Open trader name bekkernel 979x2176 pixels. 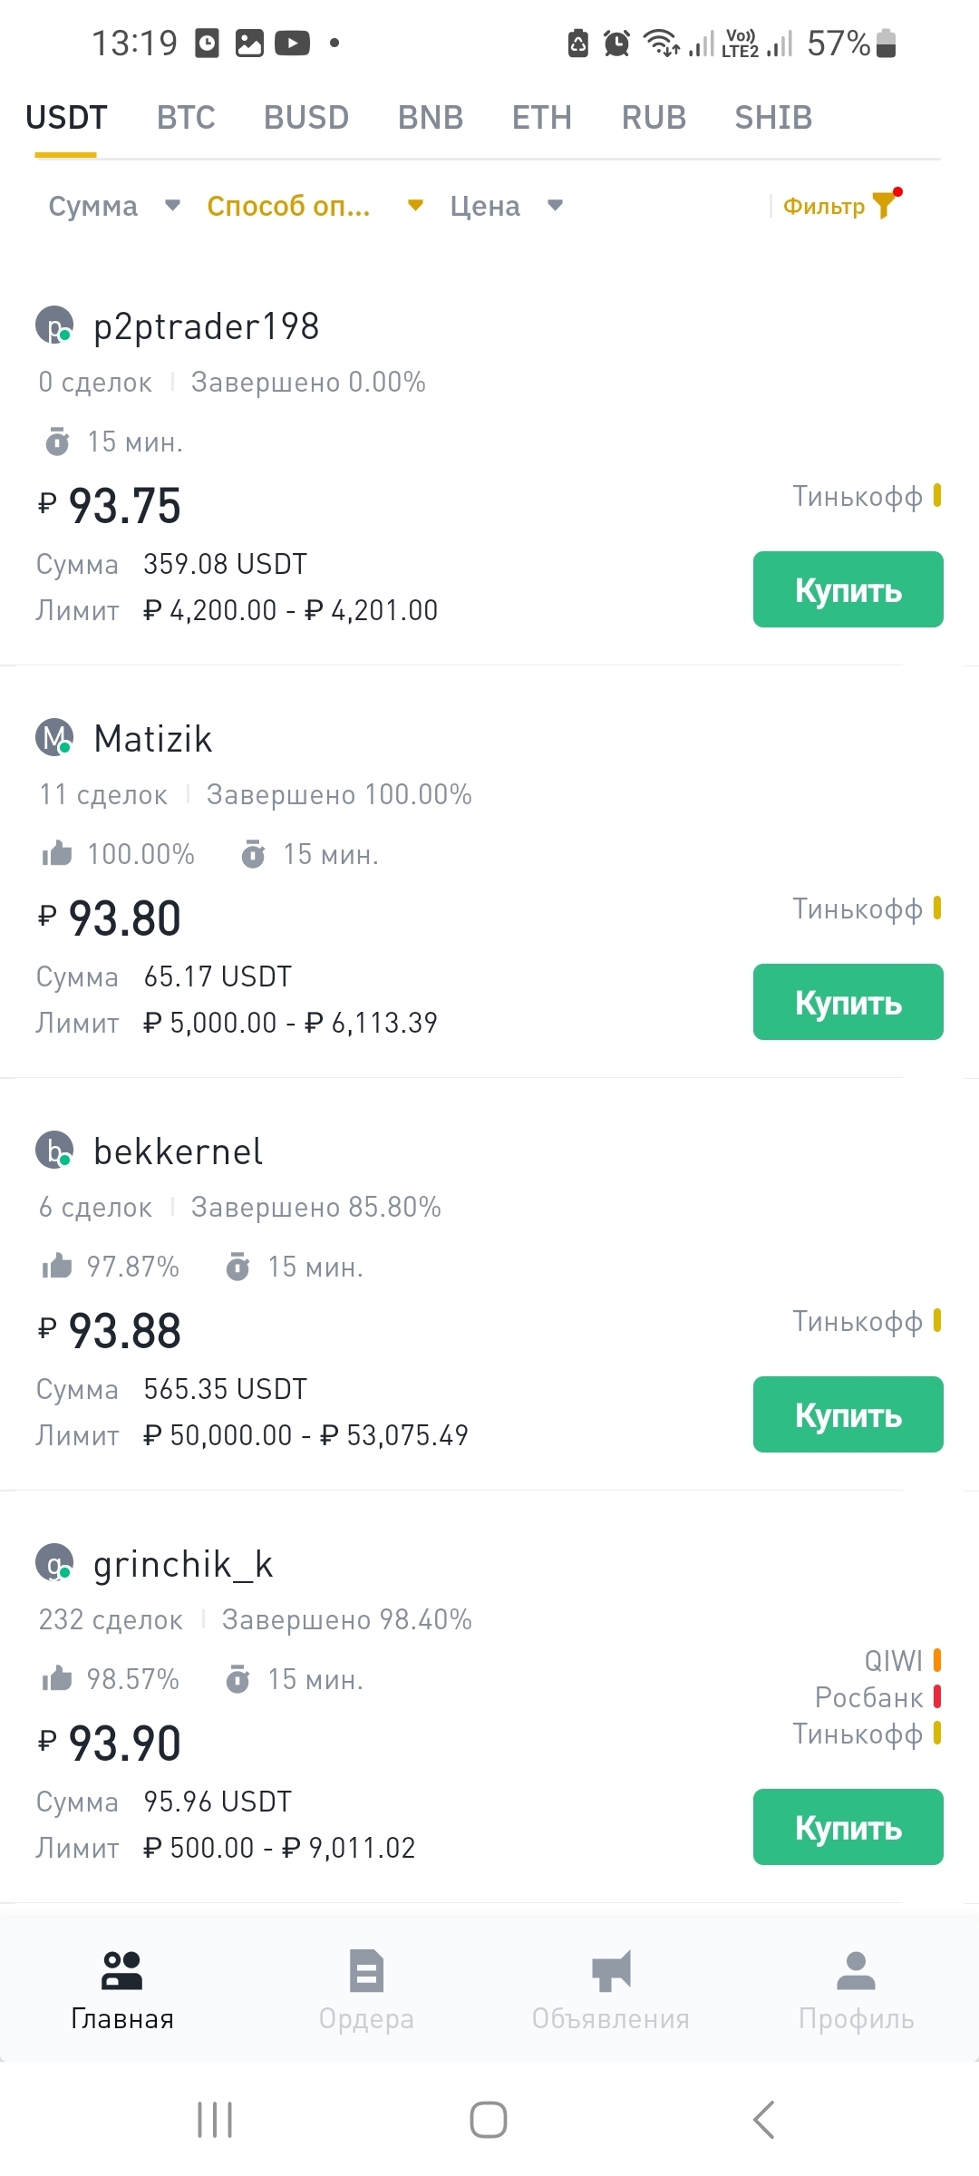click(x=179, y=1151)
